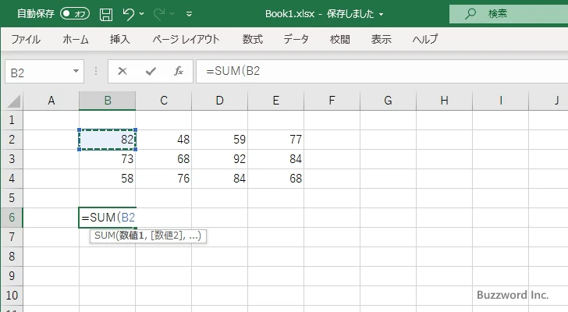Screen dimensions: 568x312
Task: Click the Select All corner triangle
Action: tap(12, 101)
